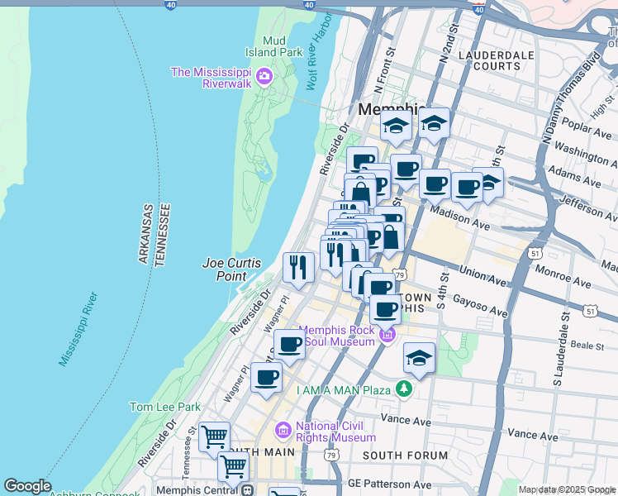The width and height of the screenshot is (618, 496).
Task: Open the Google logo link
Action: [x=28, y=486]
